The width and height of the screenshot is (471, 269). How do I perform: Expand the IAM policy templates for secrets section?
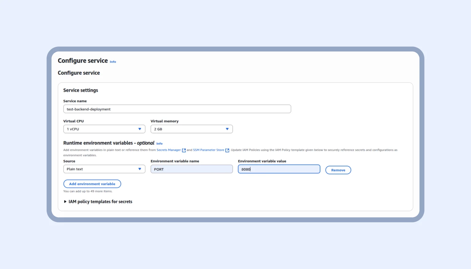pos(101,201)
